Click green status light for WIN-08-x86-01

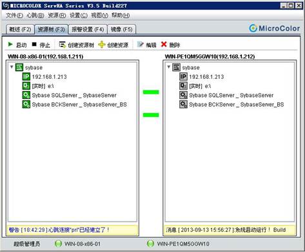[58, 244]
